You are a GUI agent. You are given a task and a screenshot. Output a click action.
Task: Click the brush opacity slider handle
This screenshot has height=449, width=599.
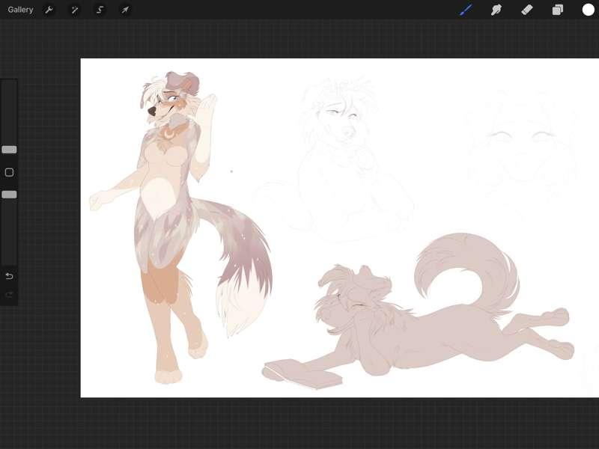coord(9,195)
